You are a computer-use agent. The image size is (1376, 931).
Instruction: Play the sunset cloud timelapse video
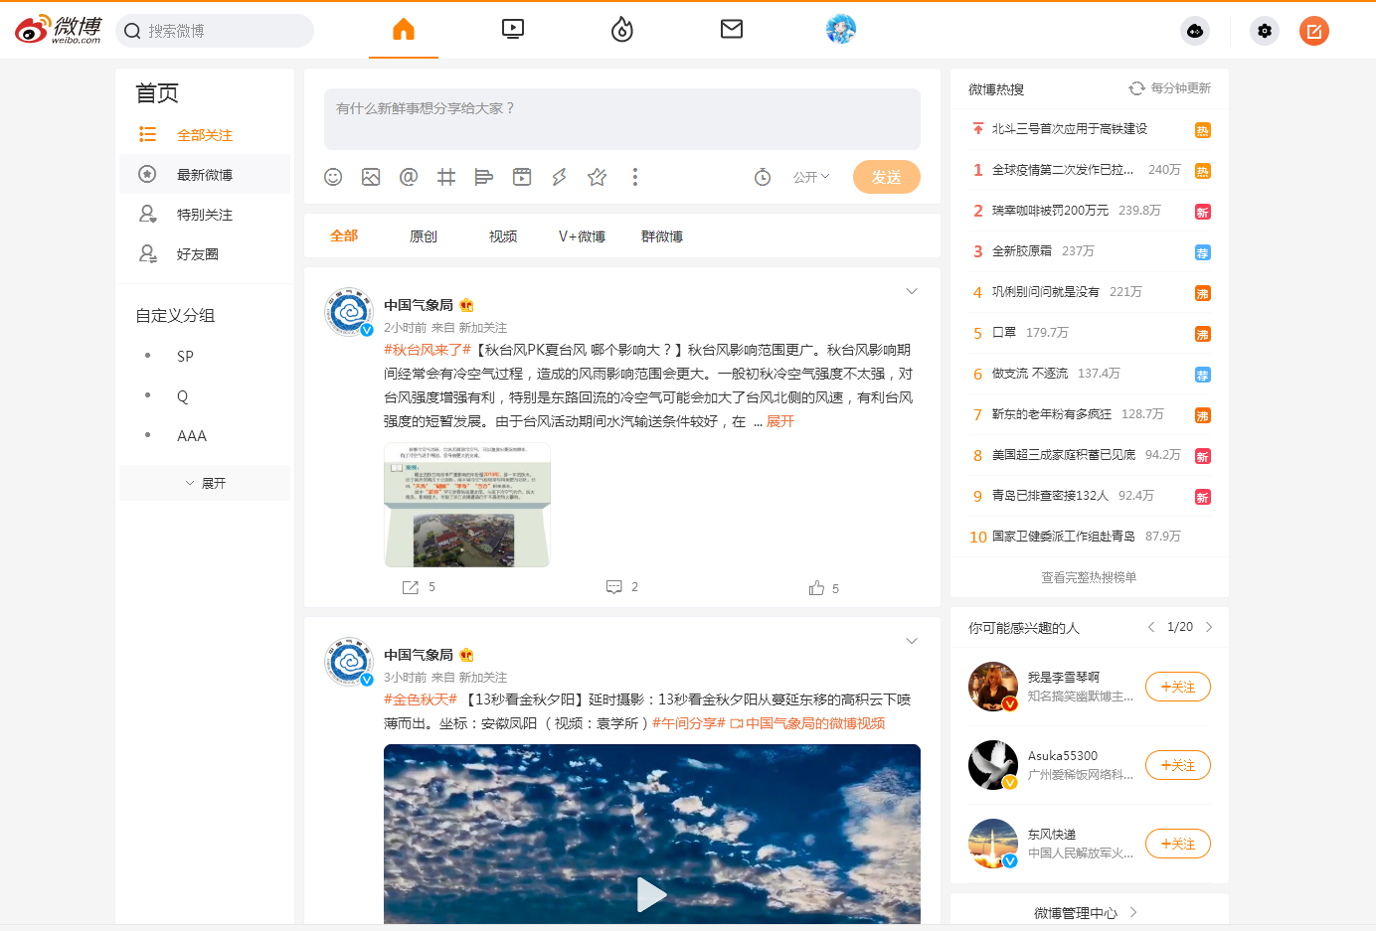(x=652, y=894)
